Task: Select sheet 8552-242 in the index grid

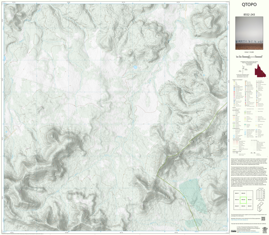Action: tap(250, 200)
